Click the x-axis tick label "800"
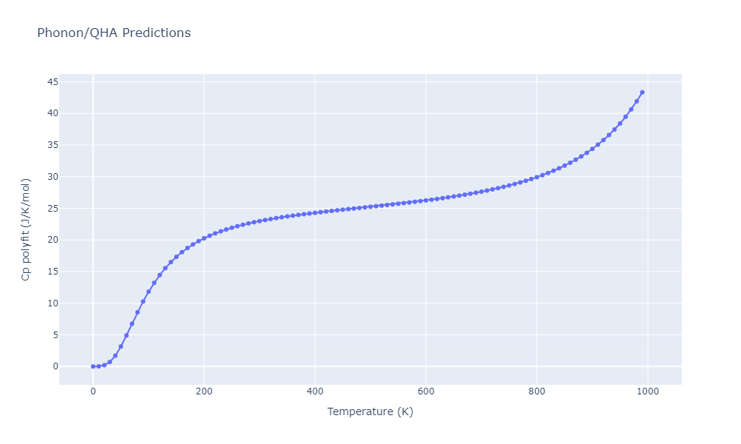This screenshot has width=741, height=444. point(536,391)
